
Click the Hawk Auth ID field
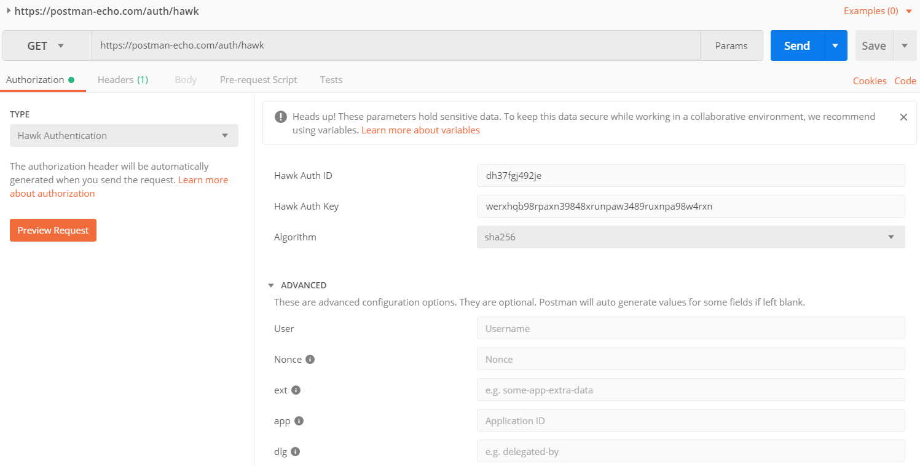[x=690, y=175]
